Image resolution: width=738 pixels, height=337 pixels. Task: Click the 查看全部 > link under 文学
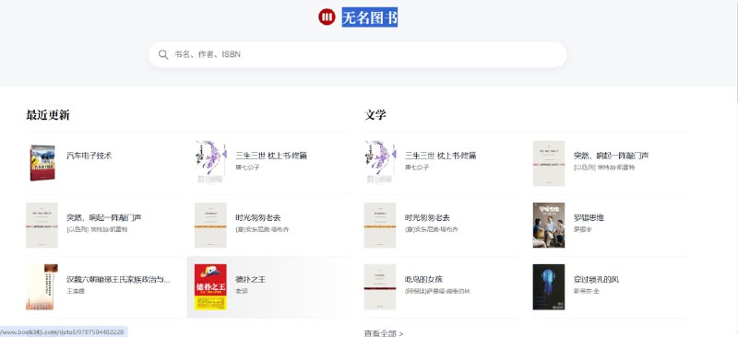[384, 333]
